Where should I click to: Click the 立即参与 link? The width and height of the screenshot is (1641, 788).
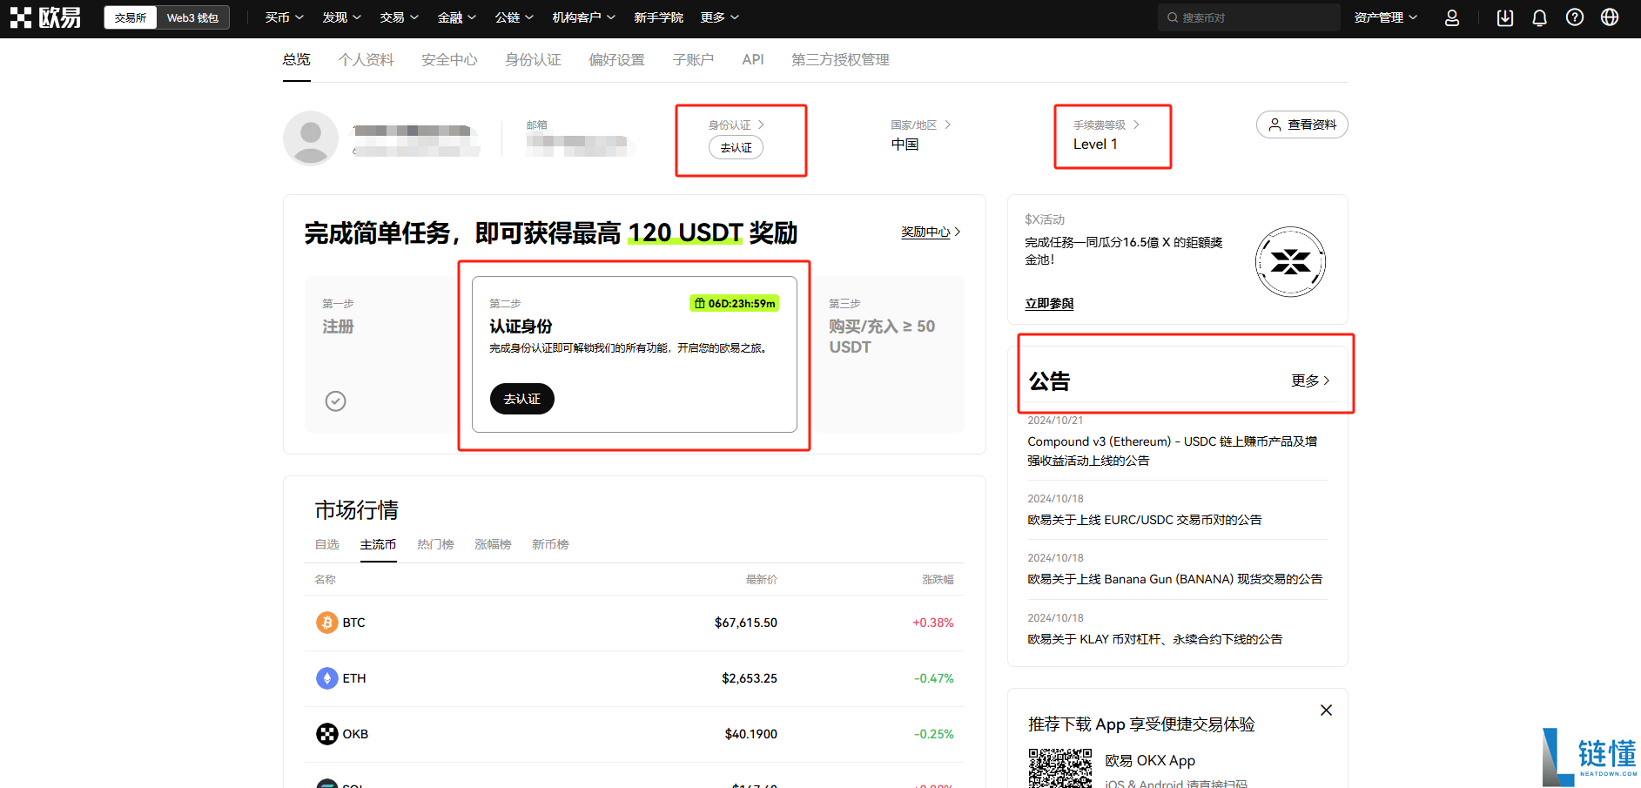tap(1049, 304)
